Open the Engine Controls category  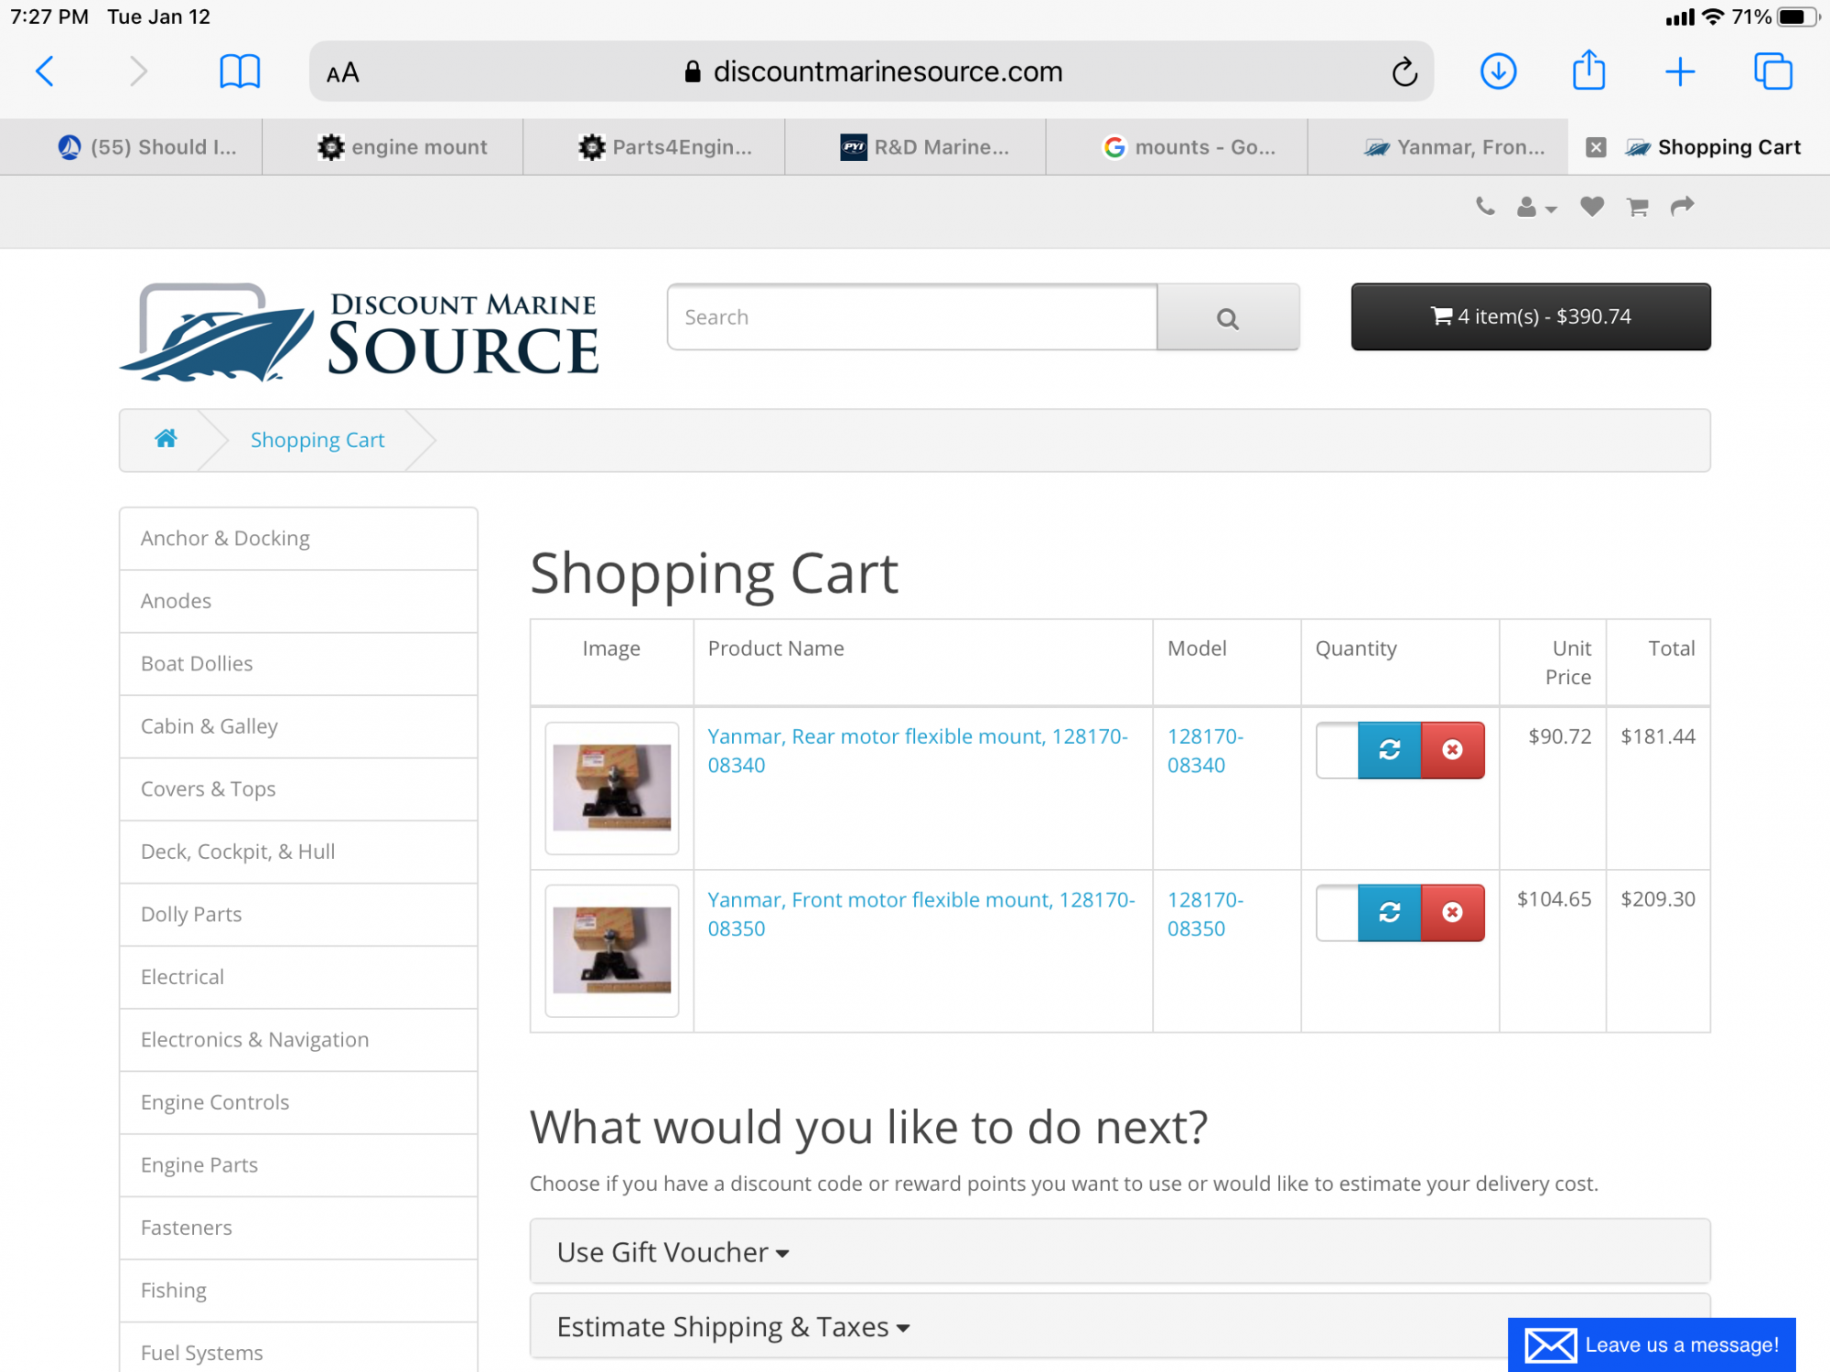[298, 1103]
